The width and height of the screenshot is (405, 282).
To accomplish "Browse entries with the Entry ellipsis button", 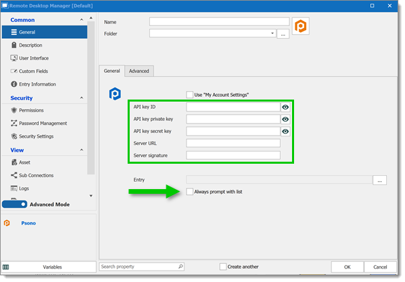I will coord(380,180).
